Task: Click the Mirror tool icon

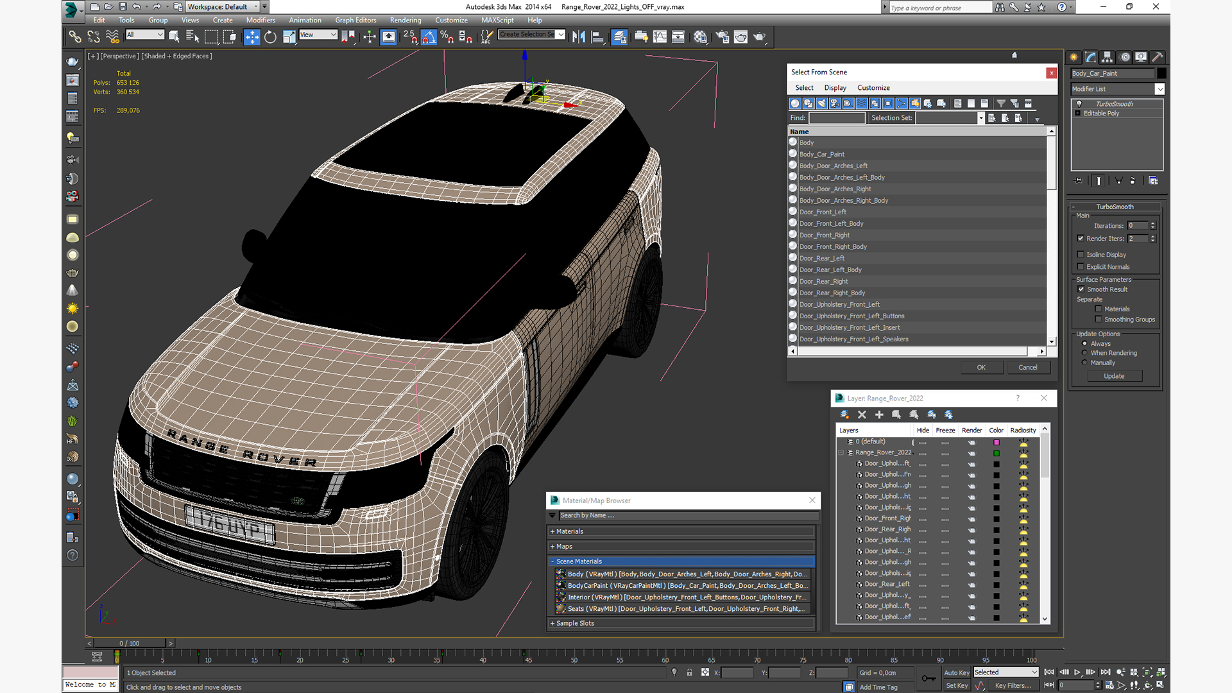Action: click(579, 37)
